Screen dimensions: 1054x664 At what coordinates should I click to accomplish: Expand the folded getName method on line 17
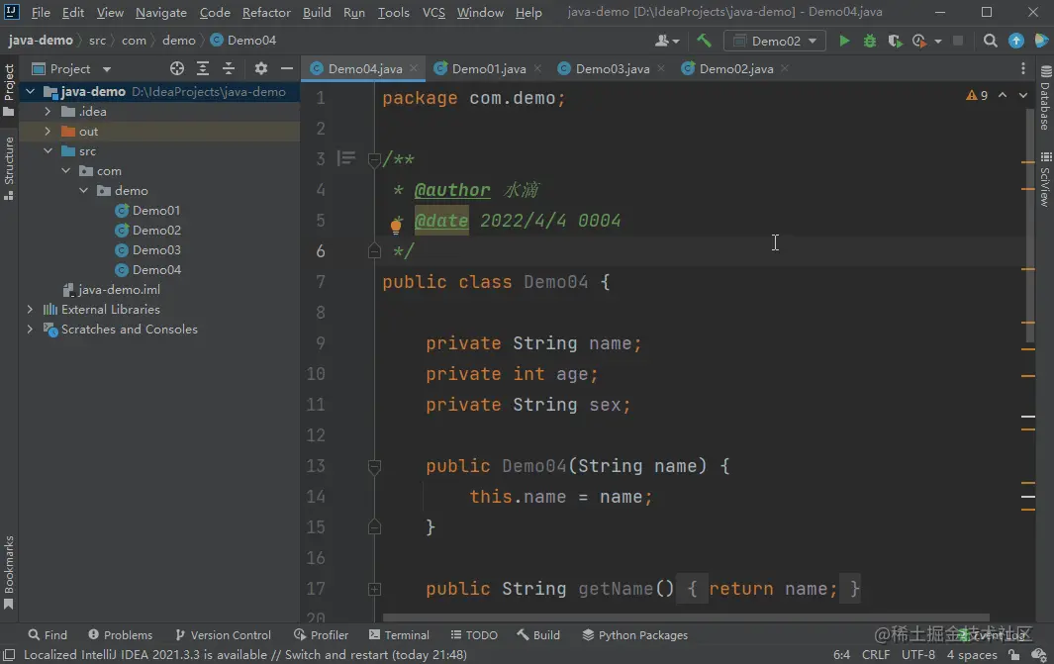pos(374,589)
